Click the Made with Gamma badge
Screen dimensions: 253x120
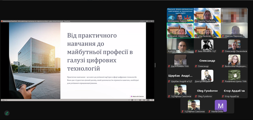pos(137,96)
